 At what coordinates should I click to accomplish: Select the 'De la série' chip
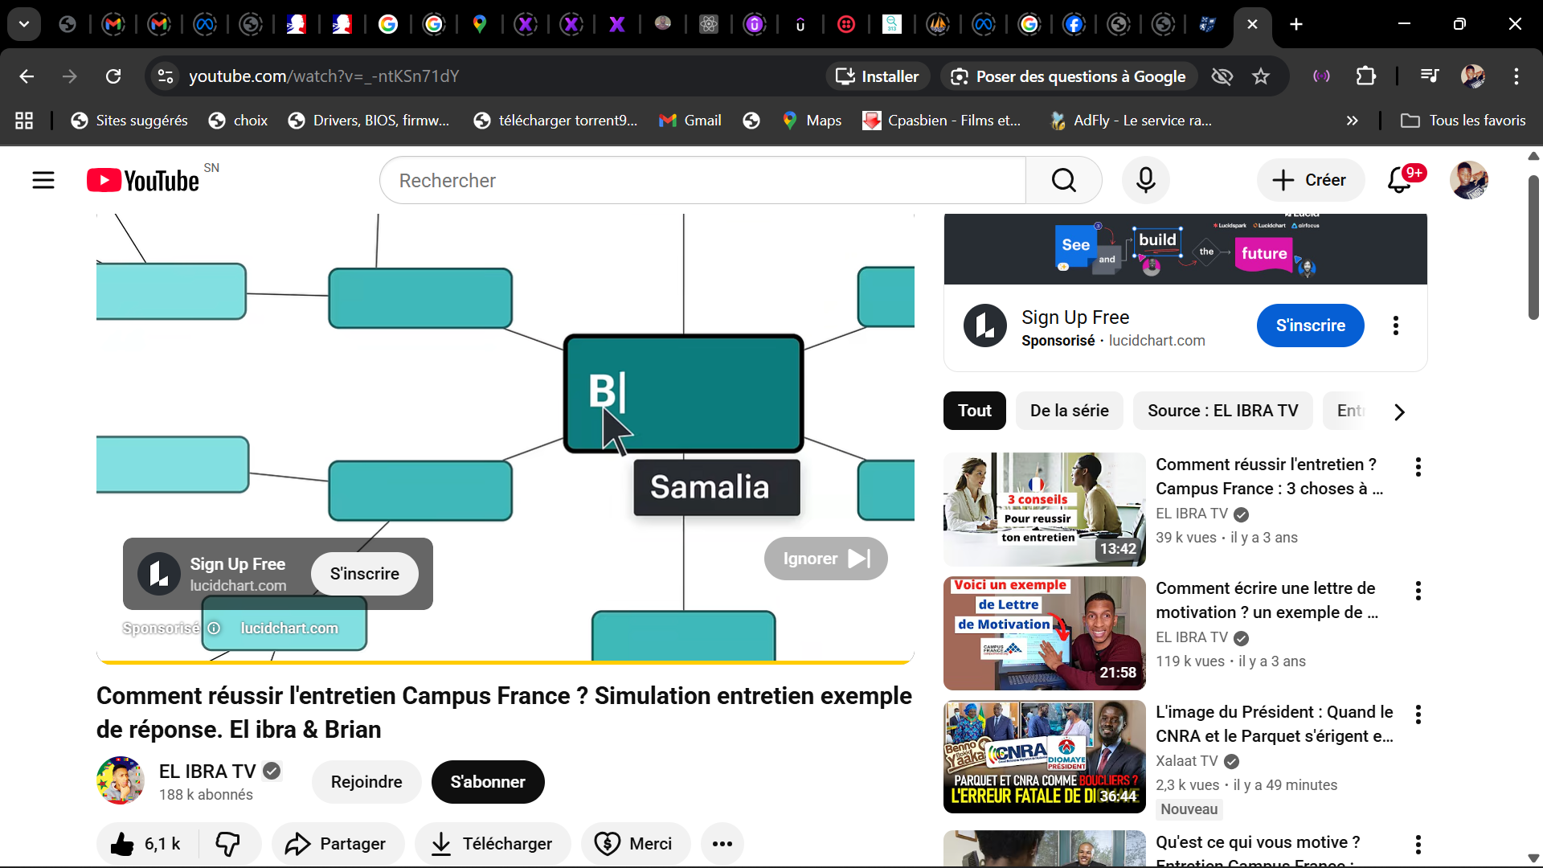pos(1069,411)
